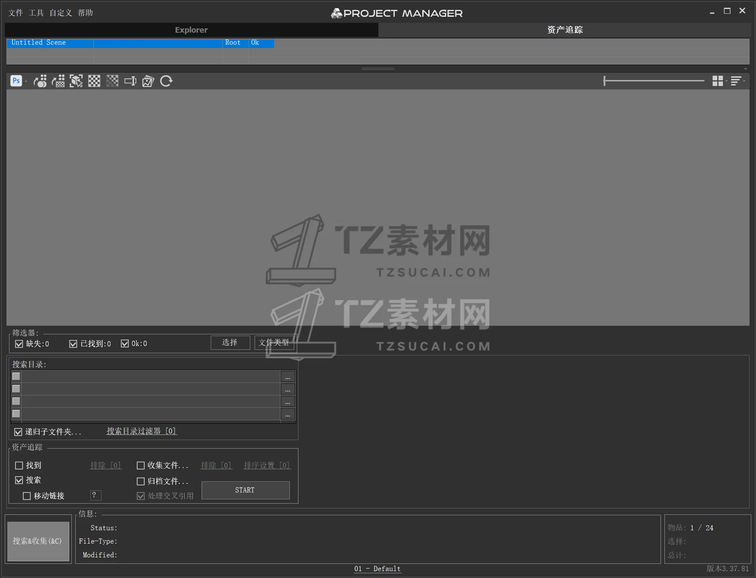Viewport: 756px width, 578px height.
Task: Open the dropdown beside the Ps icon
Action: (x=26, y=82)
